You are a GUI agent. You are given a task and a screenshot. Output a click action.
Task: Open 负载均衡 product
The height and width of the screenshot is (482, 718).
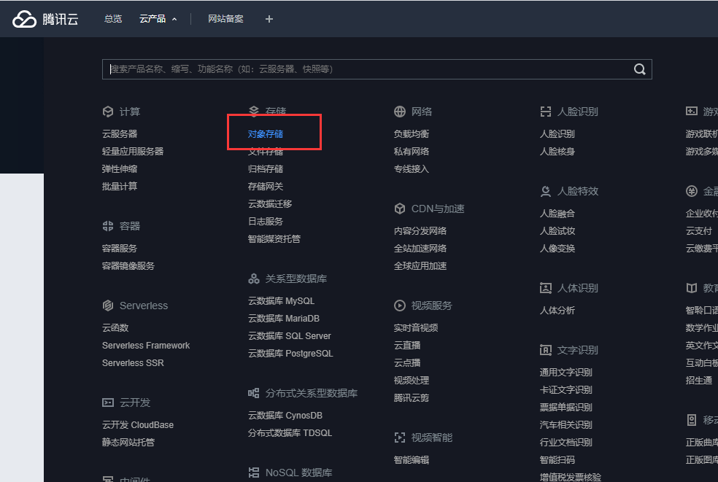[412, 134]
